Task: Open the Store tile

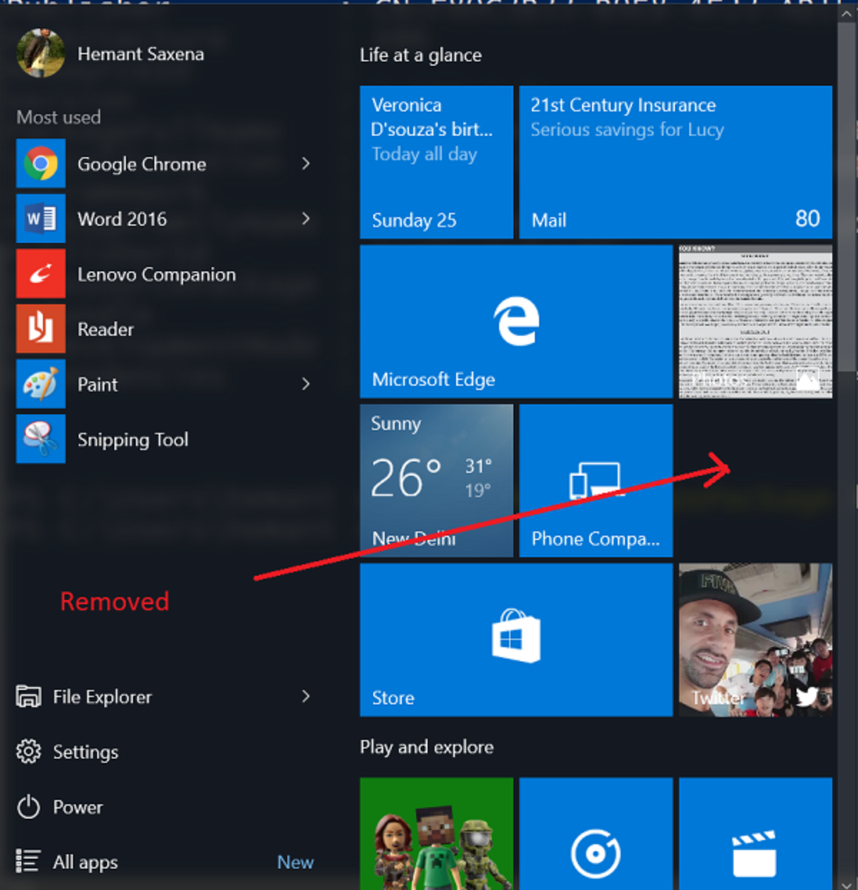Action: coord(516,640)
